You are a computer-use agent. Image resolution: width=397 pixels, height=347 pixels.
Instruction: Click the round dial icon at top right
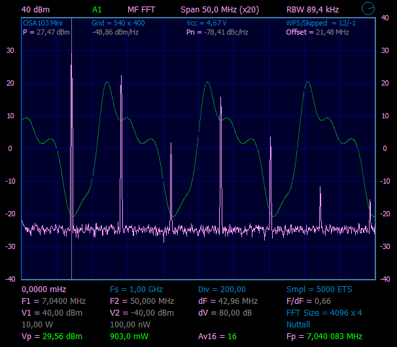[x=368, y=9]
